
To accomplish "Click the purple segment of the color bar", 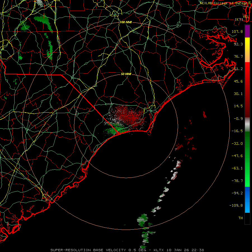I will pos(247,31).
